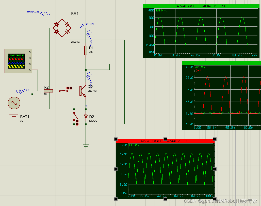Click the DIODE value text
The height and width of the screenshot is (206, 261).
click(93, 121)
